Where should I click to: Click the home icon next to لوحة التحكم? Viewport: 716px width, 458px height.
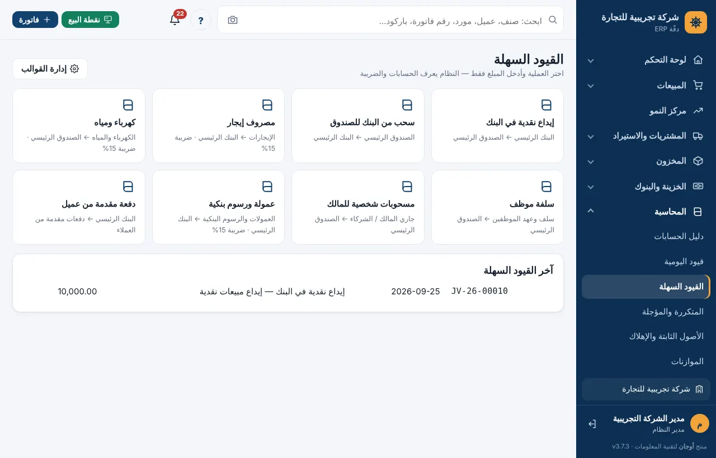[698, 60]
